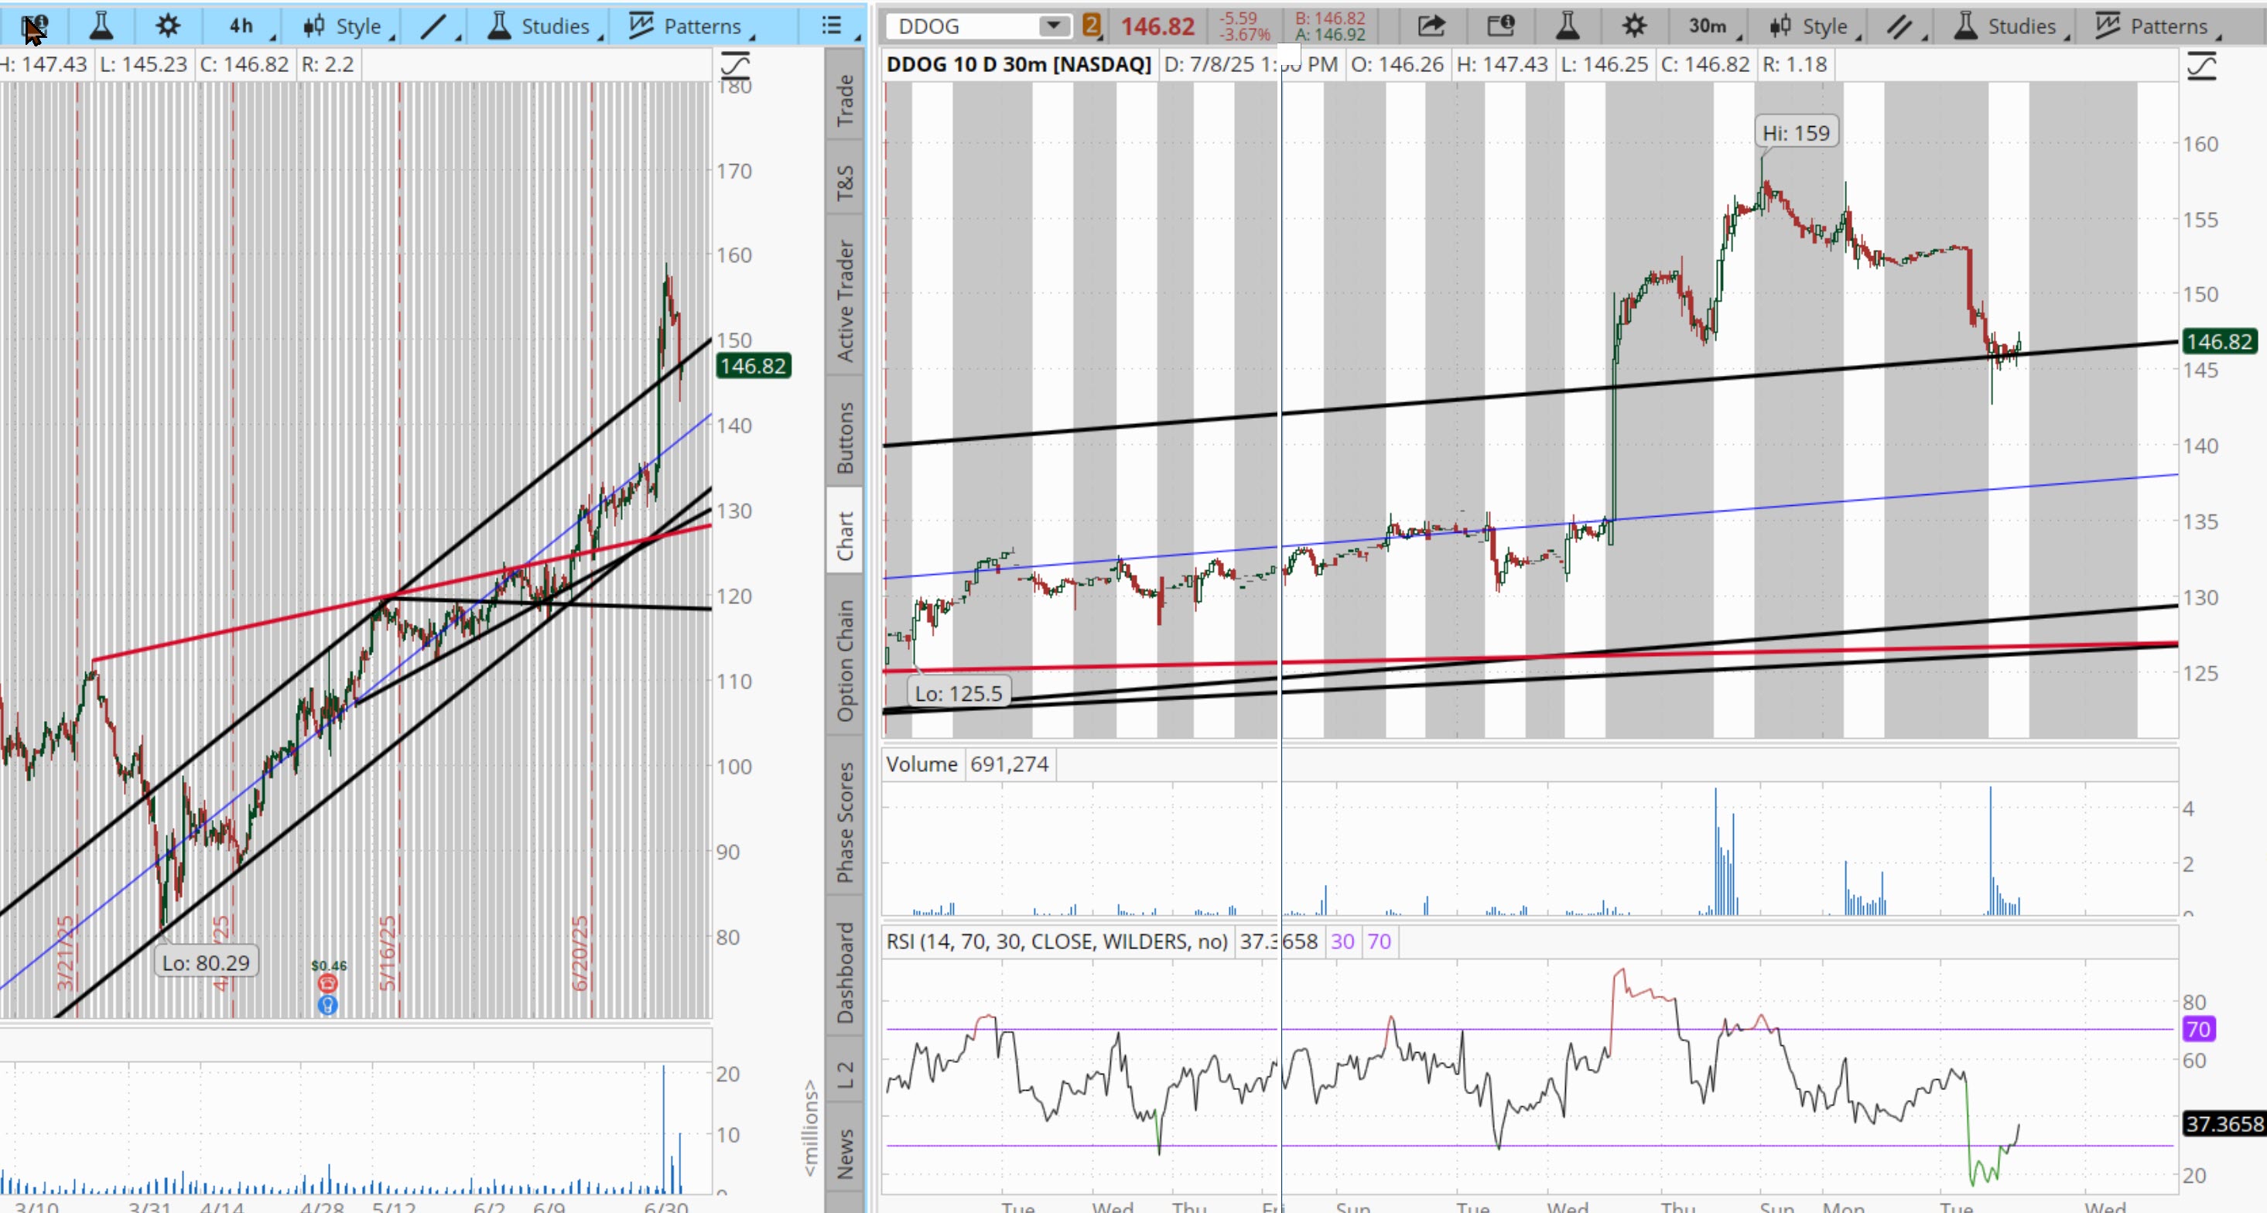Image resolution: width=2267 pixels, height=1213 pixels.
Task: Switch to the Dashboard side tab
Action: [845, 972]
